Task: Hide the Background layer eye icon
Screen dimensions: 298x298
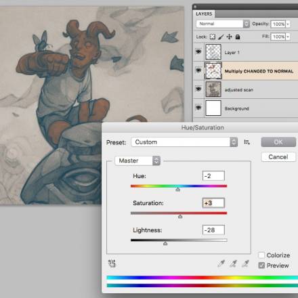Action: [198, 108]
